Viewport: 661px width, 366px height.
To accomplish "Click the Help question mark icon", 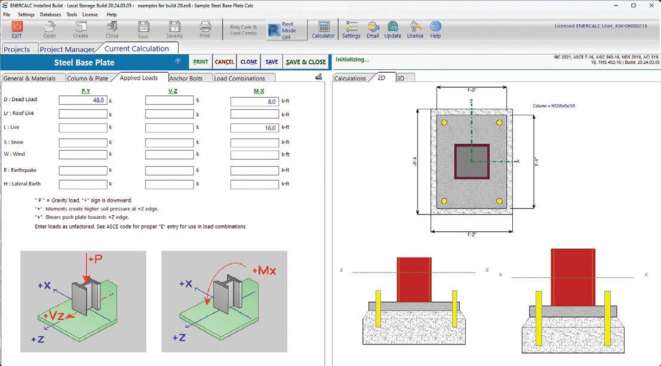I will click(x=435, y=29).
